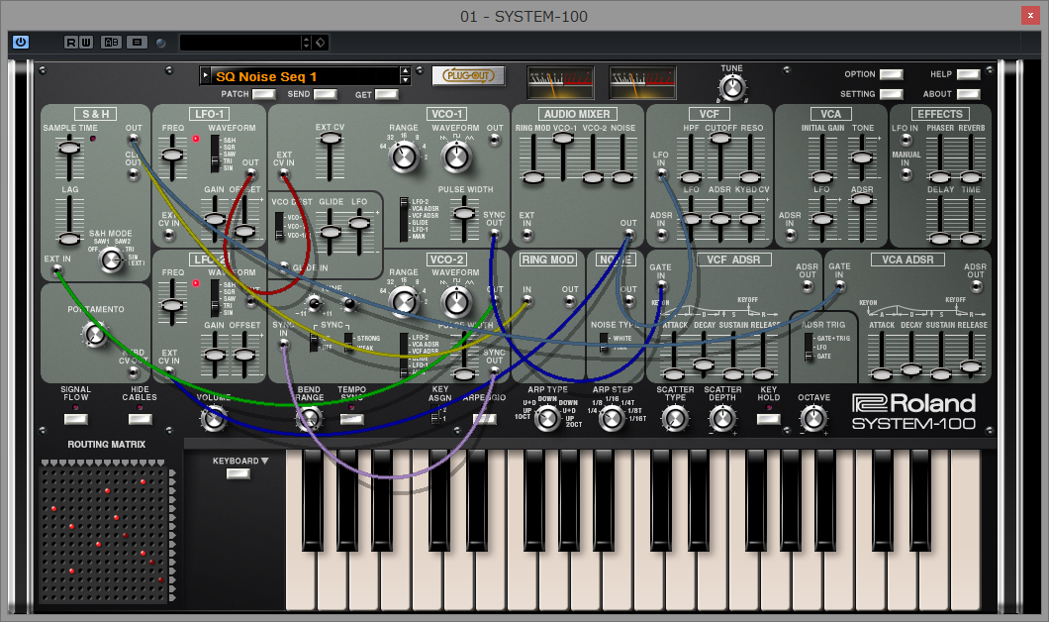Click the SCATTER TYPE knob
This screenshot has width=1049, height=622.
[x=675, y=419]
